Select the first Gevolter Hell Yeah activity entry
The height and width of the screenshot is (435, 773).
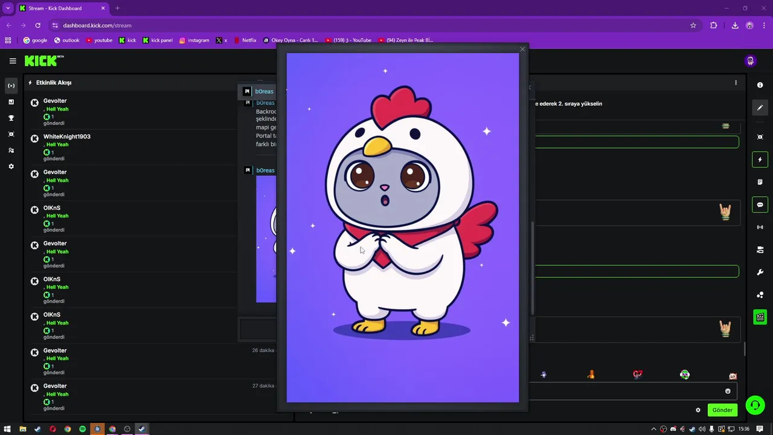coord(133,112)
